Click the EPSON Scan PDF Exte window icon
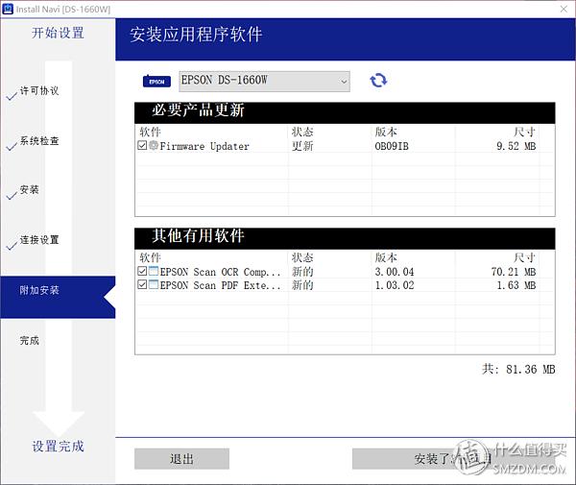Image resolution: width=576 pixels, height=485 pixels. pos(154,284)
